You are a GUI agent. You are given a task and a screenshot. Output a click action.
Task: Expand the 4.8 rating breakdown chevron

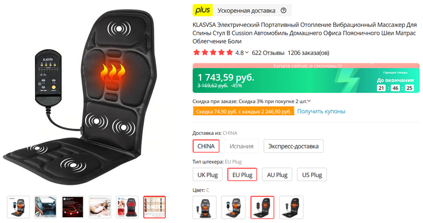(246, 53)
